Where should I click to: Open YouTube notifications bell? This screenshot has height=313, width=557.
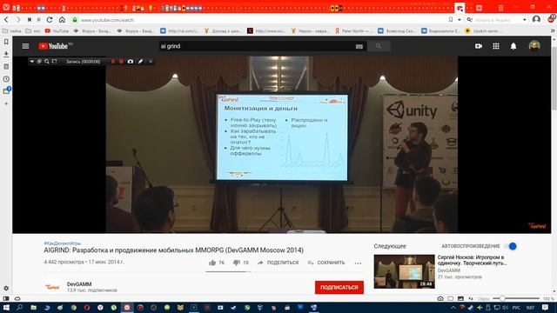pyautogui.click(x=513, y=46)
